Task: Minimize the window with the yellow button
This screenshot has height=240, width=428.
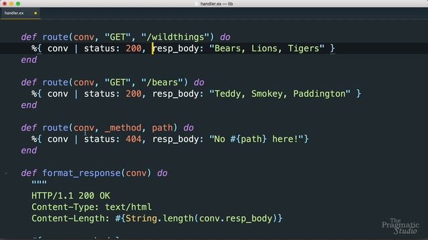Action: pyautogui.click(x=11, y=4)
